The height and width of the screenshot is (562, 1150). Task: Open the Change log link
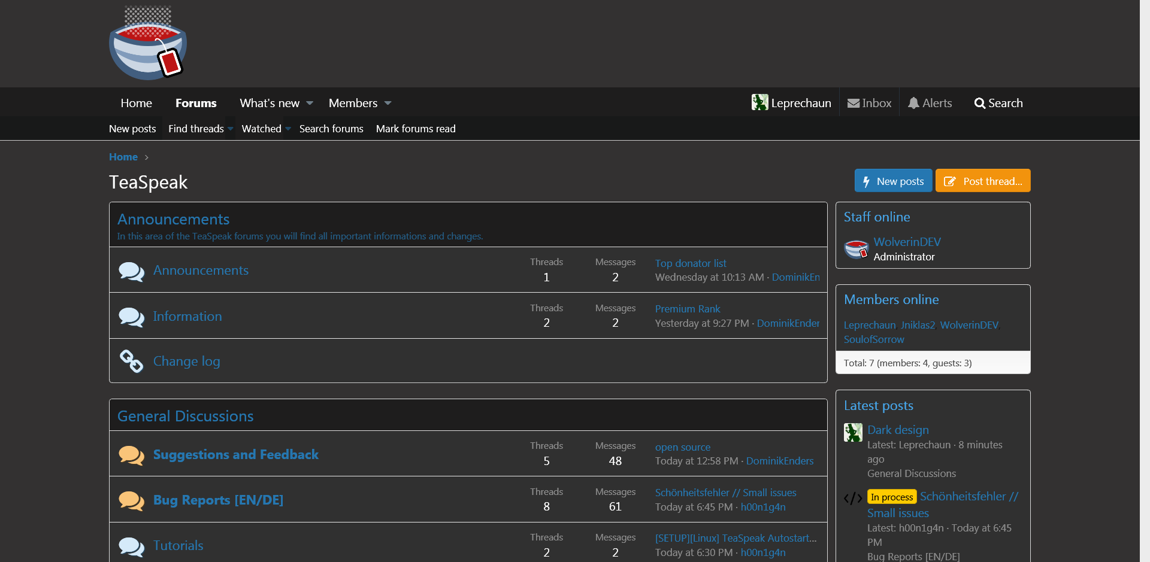pos(186,361)
